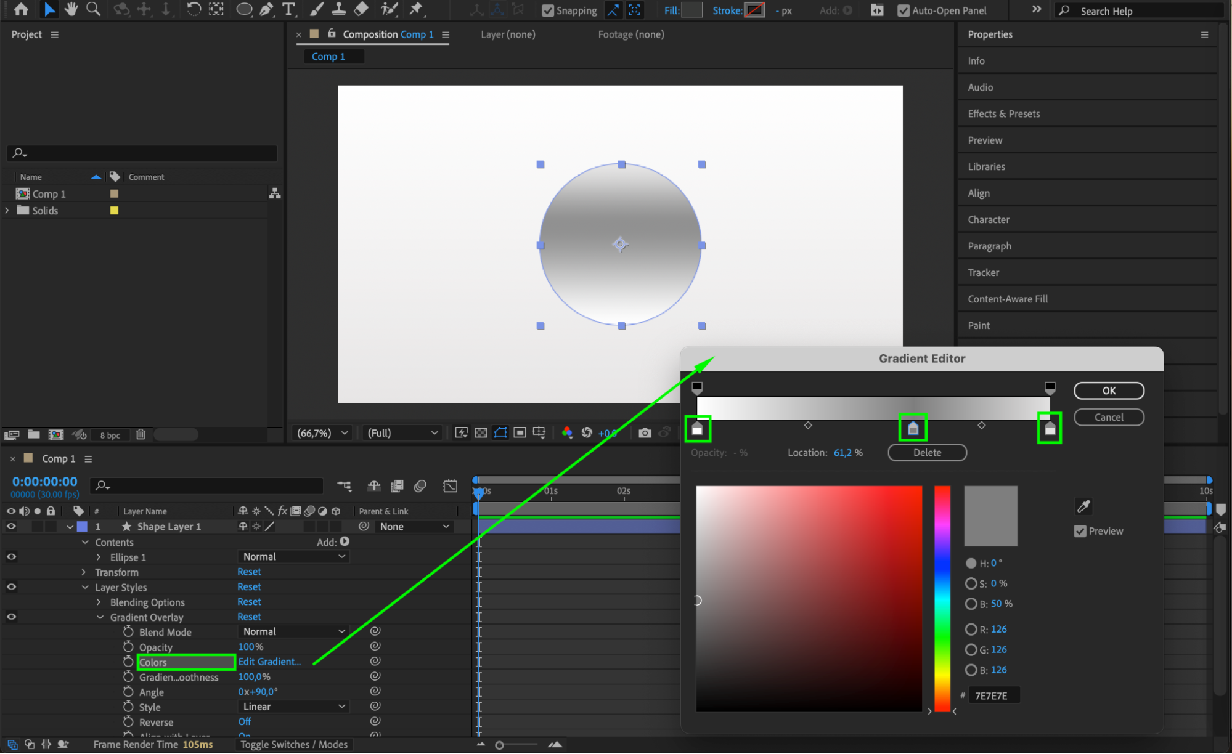Open the viewer resolution (Full) dropdown
Screen dimensions: 1232x754
click(402, 433)
